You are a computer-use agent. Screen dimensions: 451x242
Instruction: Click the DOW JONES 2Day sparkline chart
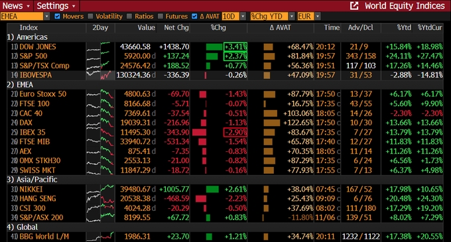point(99,46)
